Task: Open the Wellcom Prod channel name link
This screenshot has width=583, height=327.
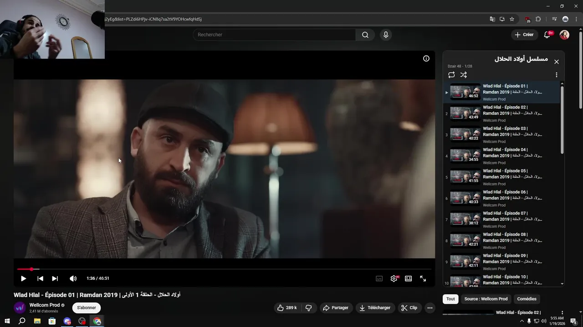Action: (x=45, y=305)
